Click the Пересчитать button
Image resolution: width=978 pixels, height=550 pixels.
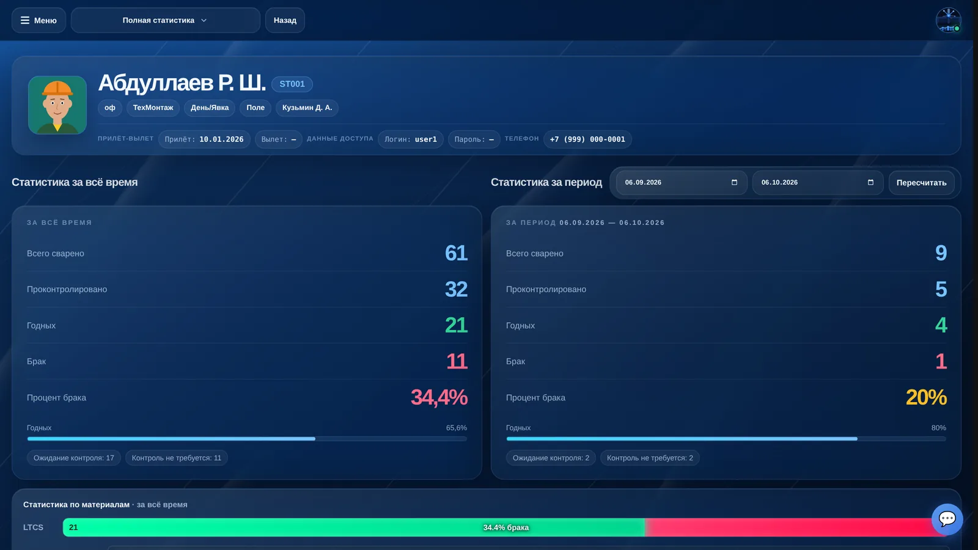point(921,183)
